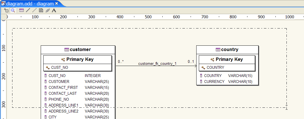Select the marquee selection tool

click(6, 10)
